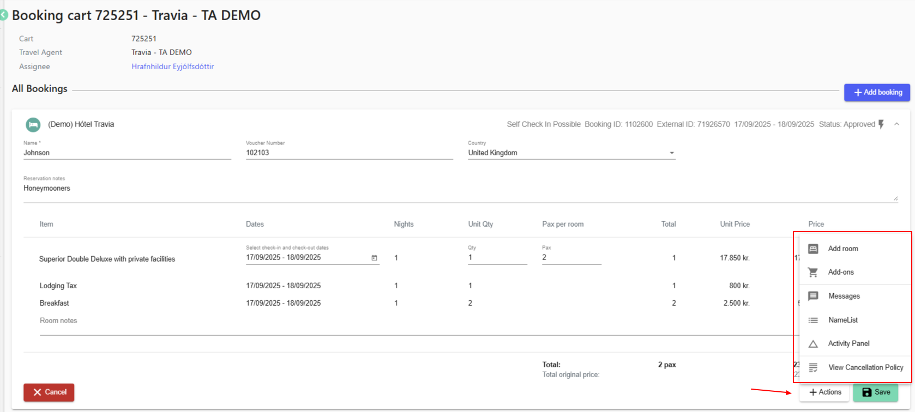Click the Status: Approved text
The height and width of the screenshot is (412, 915).
tap(847, 124)
